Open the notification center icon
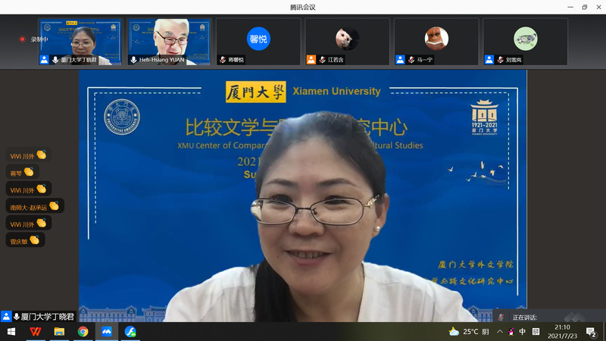The width and height of the screenshot is (606, 341). [x=590, y=331]
